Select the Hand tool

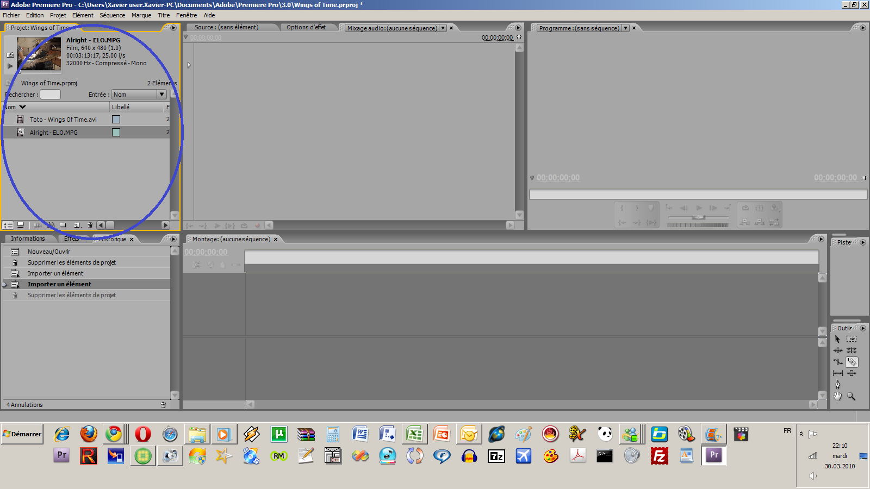837,396
